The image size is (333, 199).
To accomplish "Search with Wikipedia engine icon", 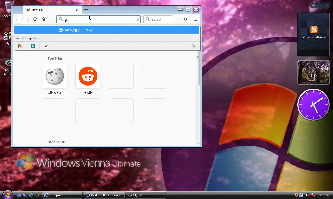I will click(x=46, y=46).
